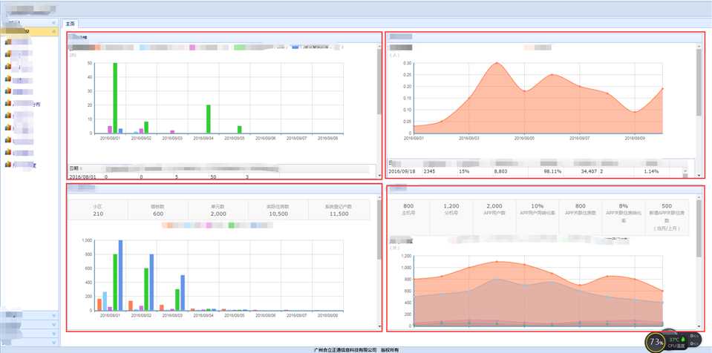Click the 500 summary tile
This screenshot has width=712, height=353.
click(667, 217)
